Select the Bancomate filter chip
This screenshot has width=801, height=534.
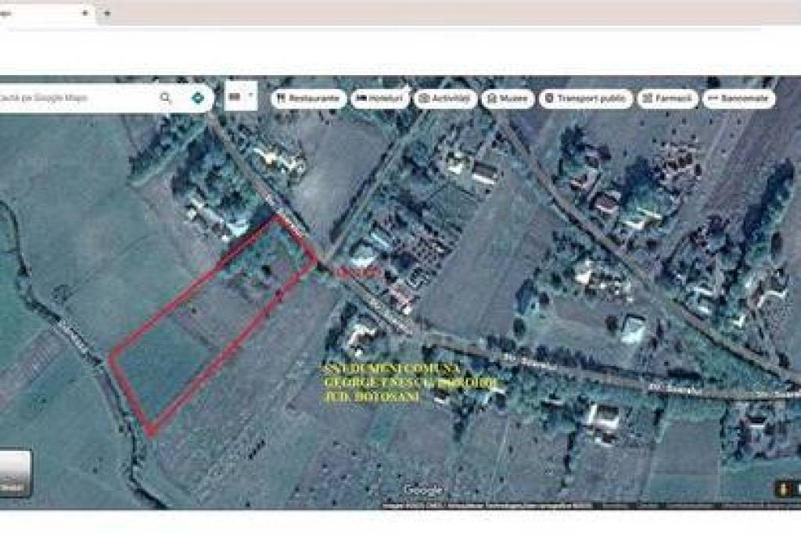[x=738, y=99]
